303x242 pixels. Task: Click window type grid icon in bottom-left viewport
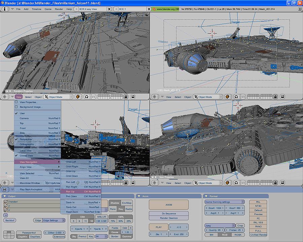pos(5,183)
